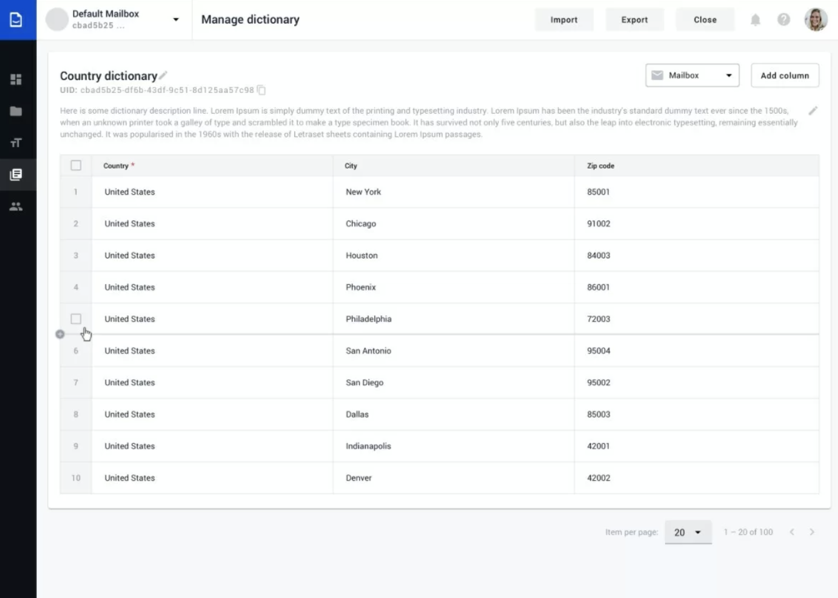Import a dictionary file
The width and height of the screenshot is (838, 598).
[564, 19]
